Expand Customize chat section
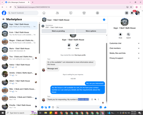 pos(124,43)
